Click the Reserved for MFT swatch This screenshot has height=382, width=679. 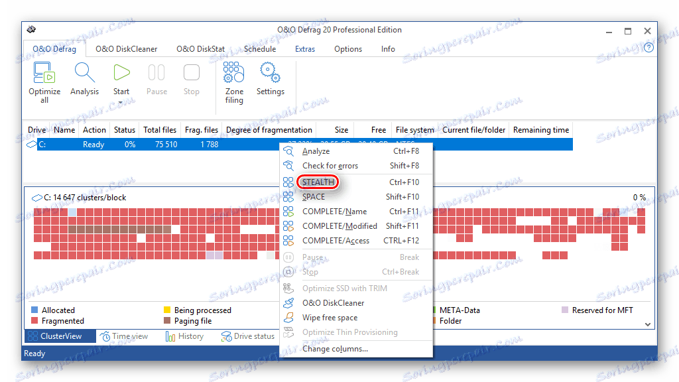(x=565, y=310)
